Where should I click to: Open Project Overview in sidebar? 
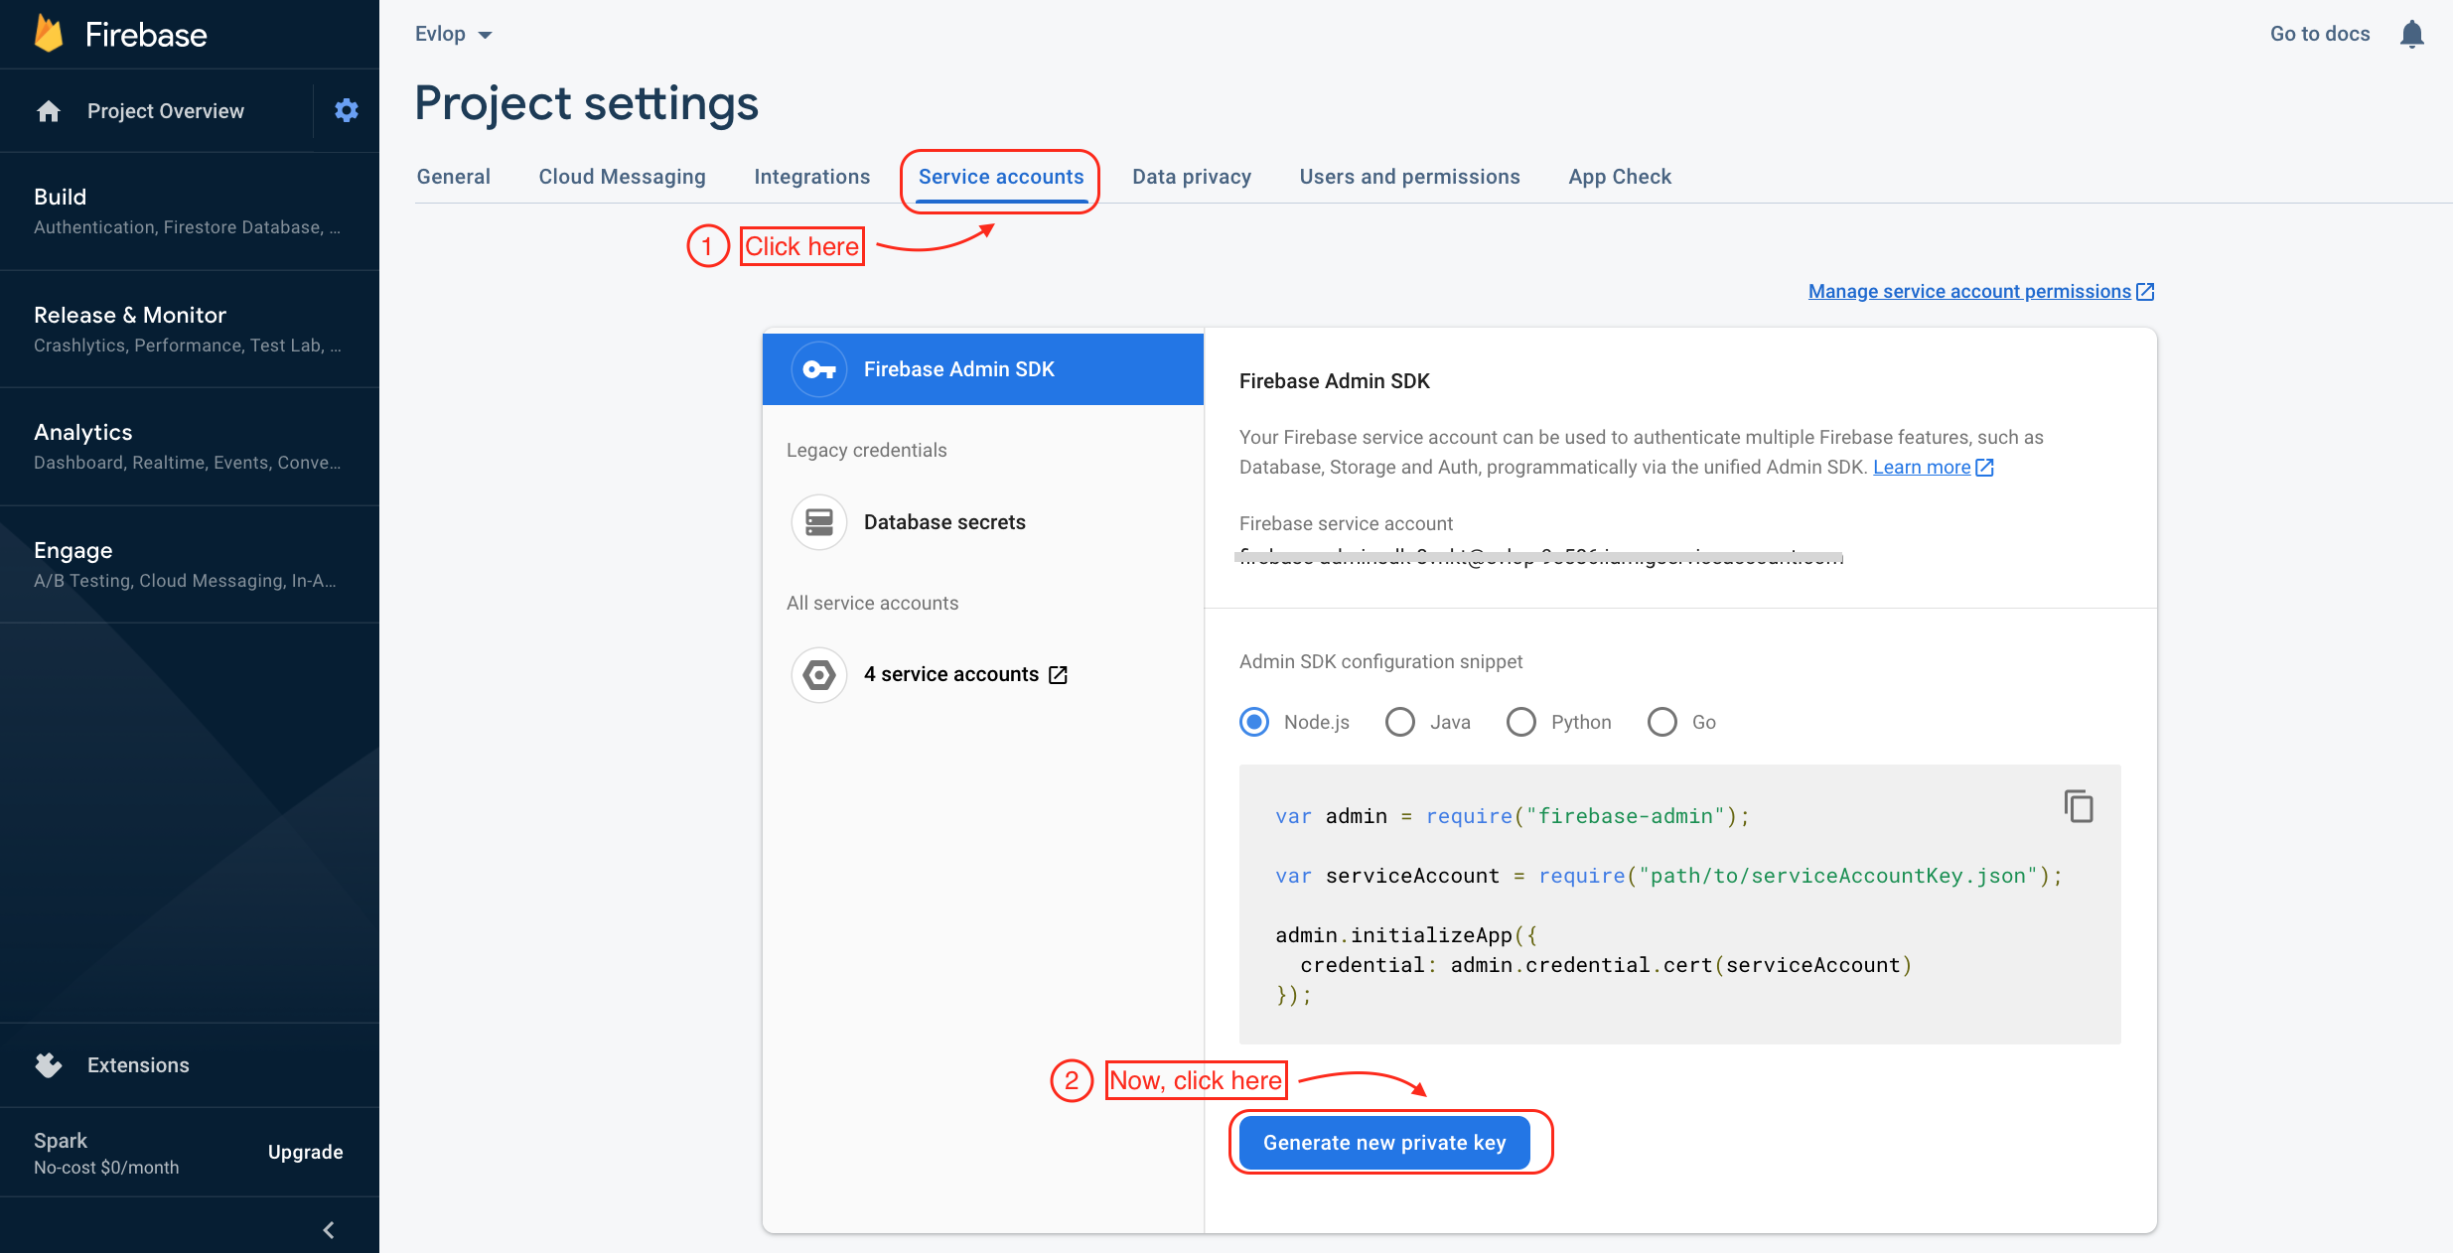coord(166,111)
